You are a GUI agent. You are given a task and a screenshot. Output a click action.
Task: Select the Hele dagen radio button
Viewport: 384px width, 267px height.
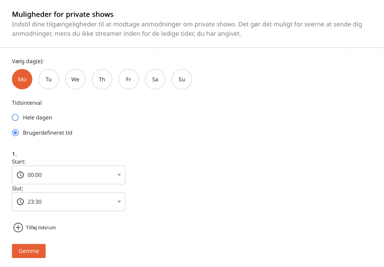[x=15, y=118]
